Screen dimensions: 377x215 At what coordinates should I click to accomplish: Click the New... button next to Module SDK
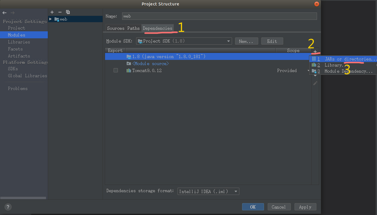point(246,41)
